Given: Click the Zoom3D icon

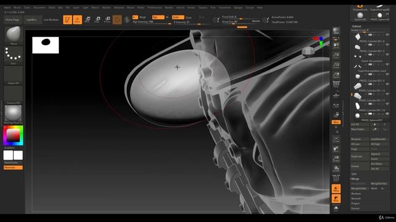Looking at the screenshot, I should click(x=336, y=159).
